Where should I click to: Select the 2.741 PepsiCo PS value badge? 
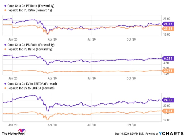coord(168,71)
